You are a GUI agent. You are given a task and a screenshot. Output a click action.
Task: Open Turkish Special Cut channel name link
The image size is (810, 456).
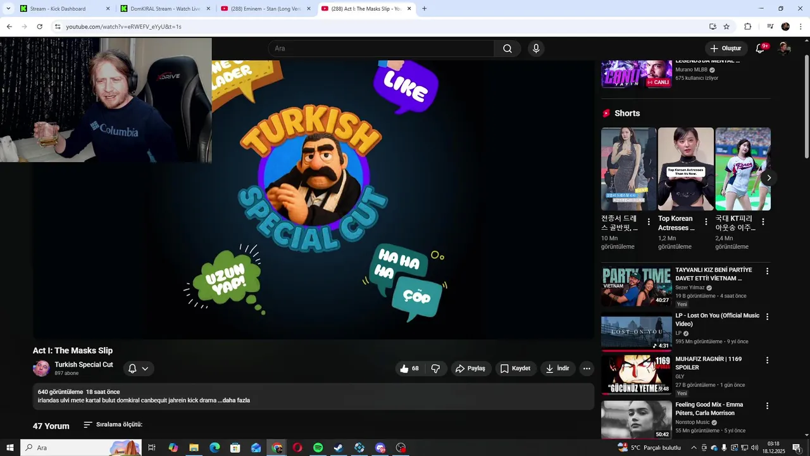coord(84,365)
